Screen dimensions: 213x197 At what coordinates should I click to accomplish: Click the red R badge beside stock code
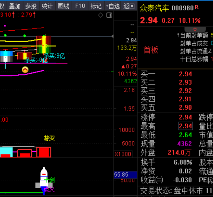coord(197,7)
